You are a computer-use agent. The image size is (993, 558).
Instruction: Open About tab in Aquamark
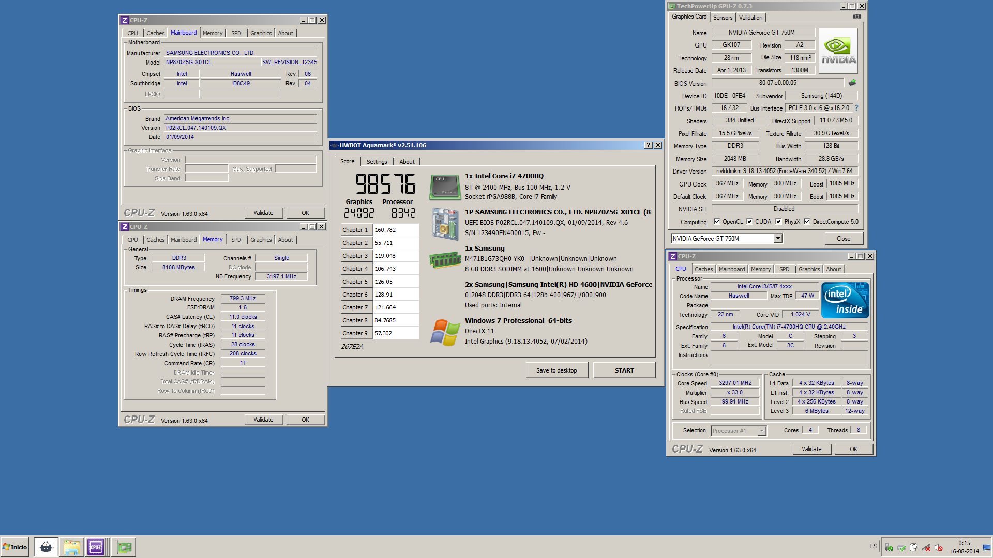(407, 162)
